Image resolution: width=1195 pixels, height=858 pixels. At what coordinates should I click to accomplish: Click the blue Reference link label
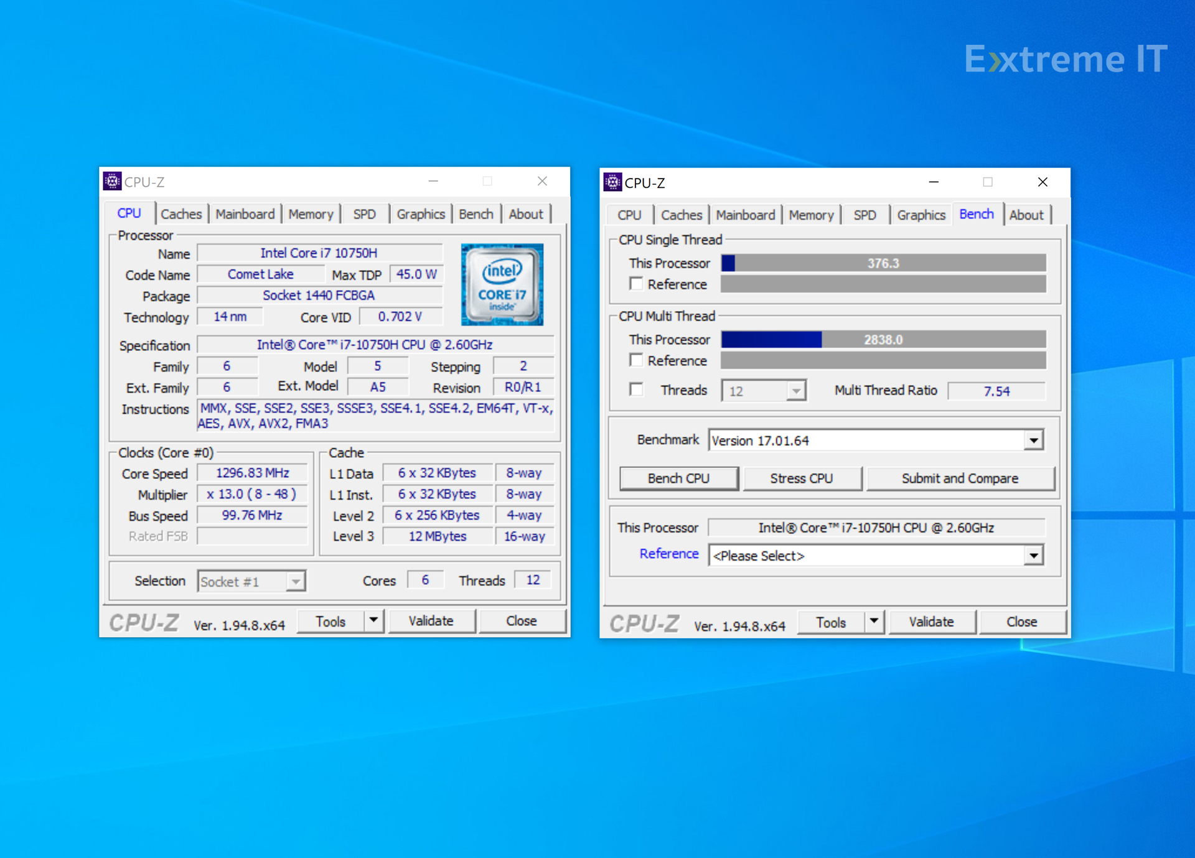(669, 553)
